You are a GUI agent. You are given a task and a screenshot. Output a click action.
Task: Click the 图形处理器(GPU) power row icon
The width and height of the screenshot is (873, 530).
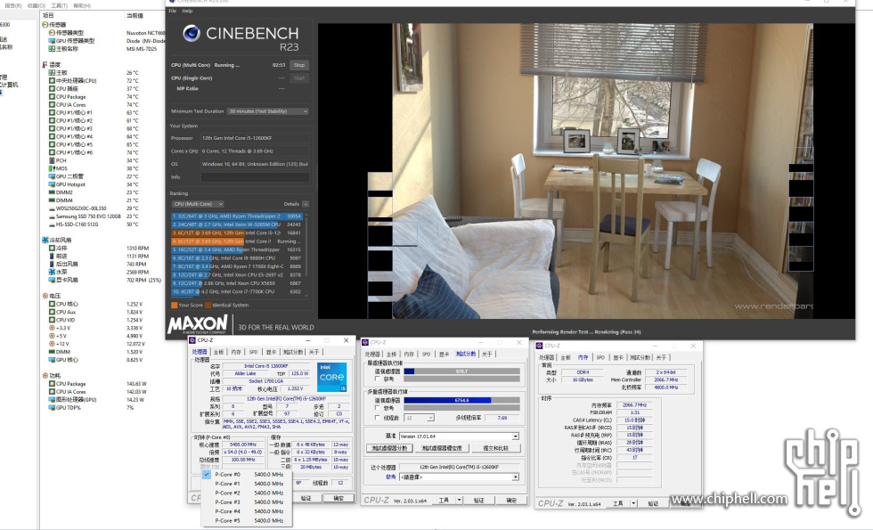pos(52,400)
